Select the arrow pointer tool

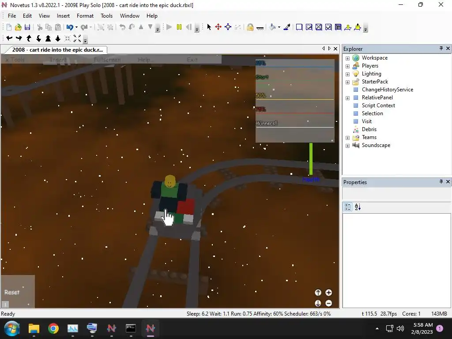tap(209, 27)
